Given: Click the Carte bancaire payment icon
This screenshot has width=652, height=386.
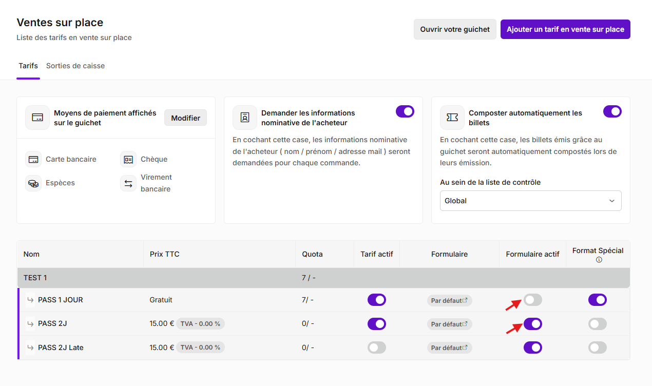Looking at the screenshot, I should [33, 159].
